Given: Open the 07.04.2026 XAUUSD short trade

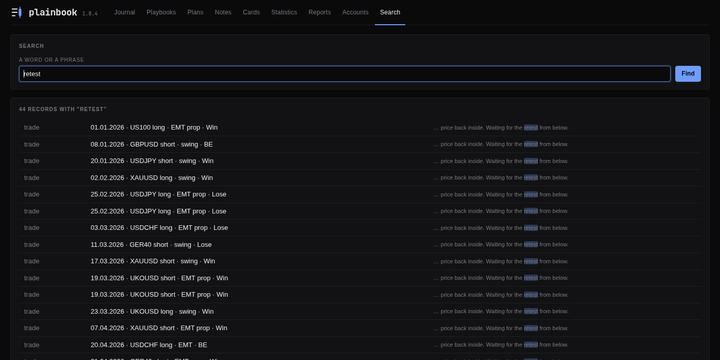Looking at the screenshot, I should 159,328.
